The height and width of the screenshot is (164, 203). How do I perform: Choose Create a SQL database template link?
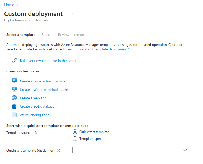click(x=37, y=106)
